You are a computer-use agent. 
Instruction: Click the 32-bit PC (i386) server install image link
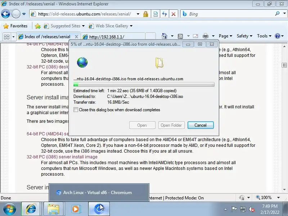[x=62, y=157]
